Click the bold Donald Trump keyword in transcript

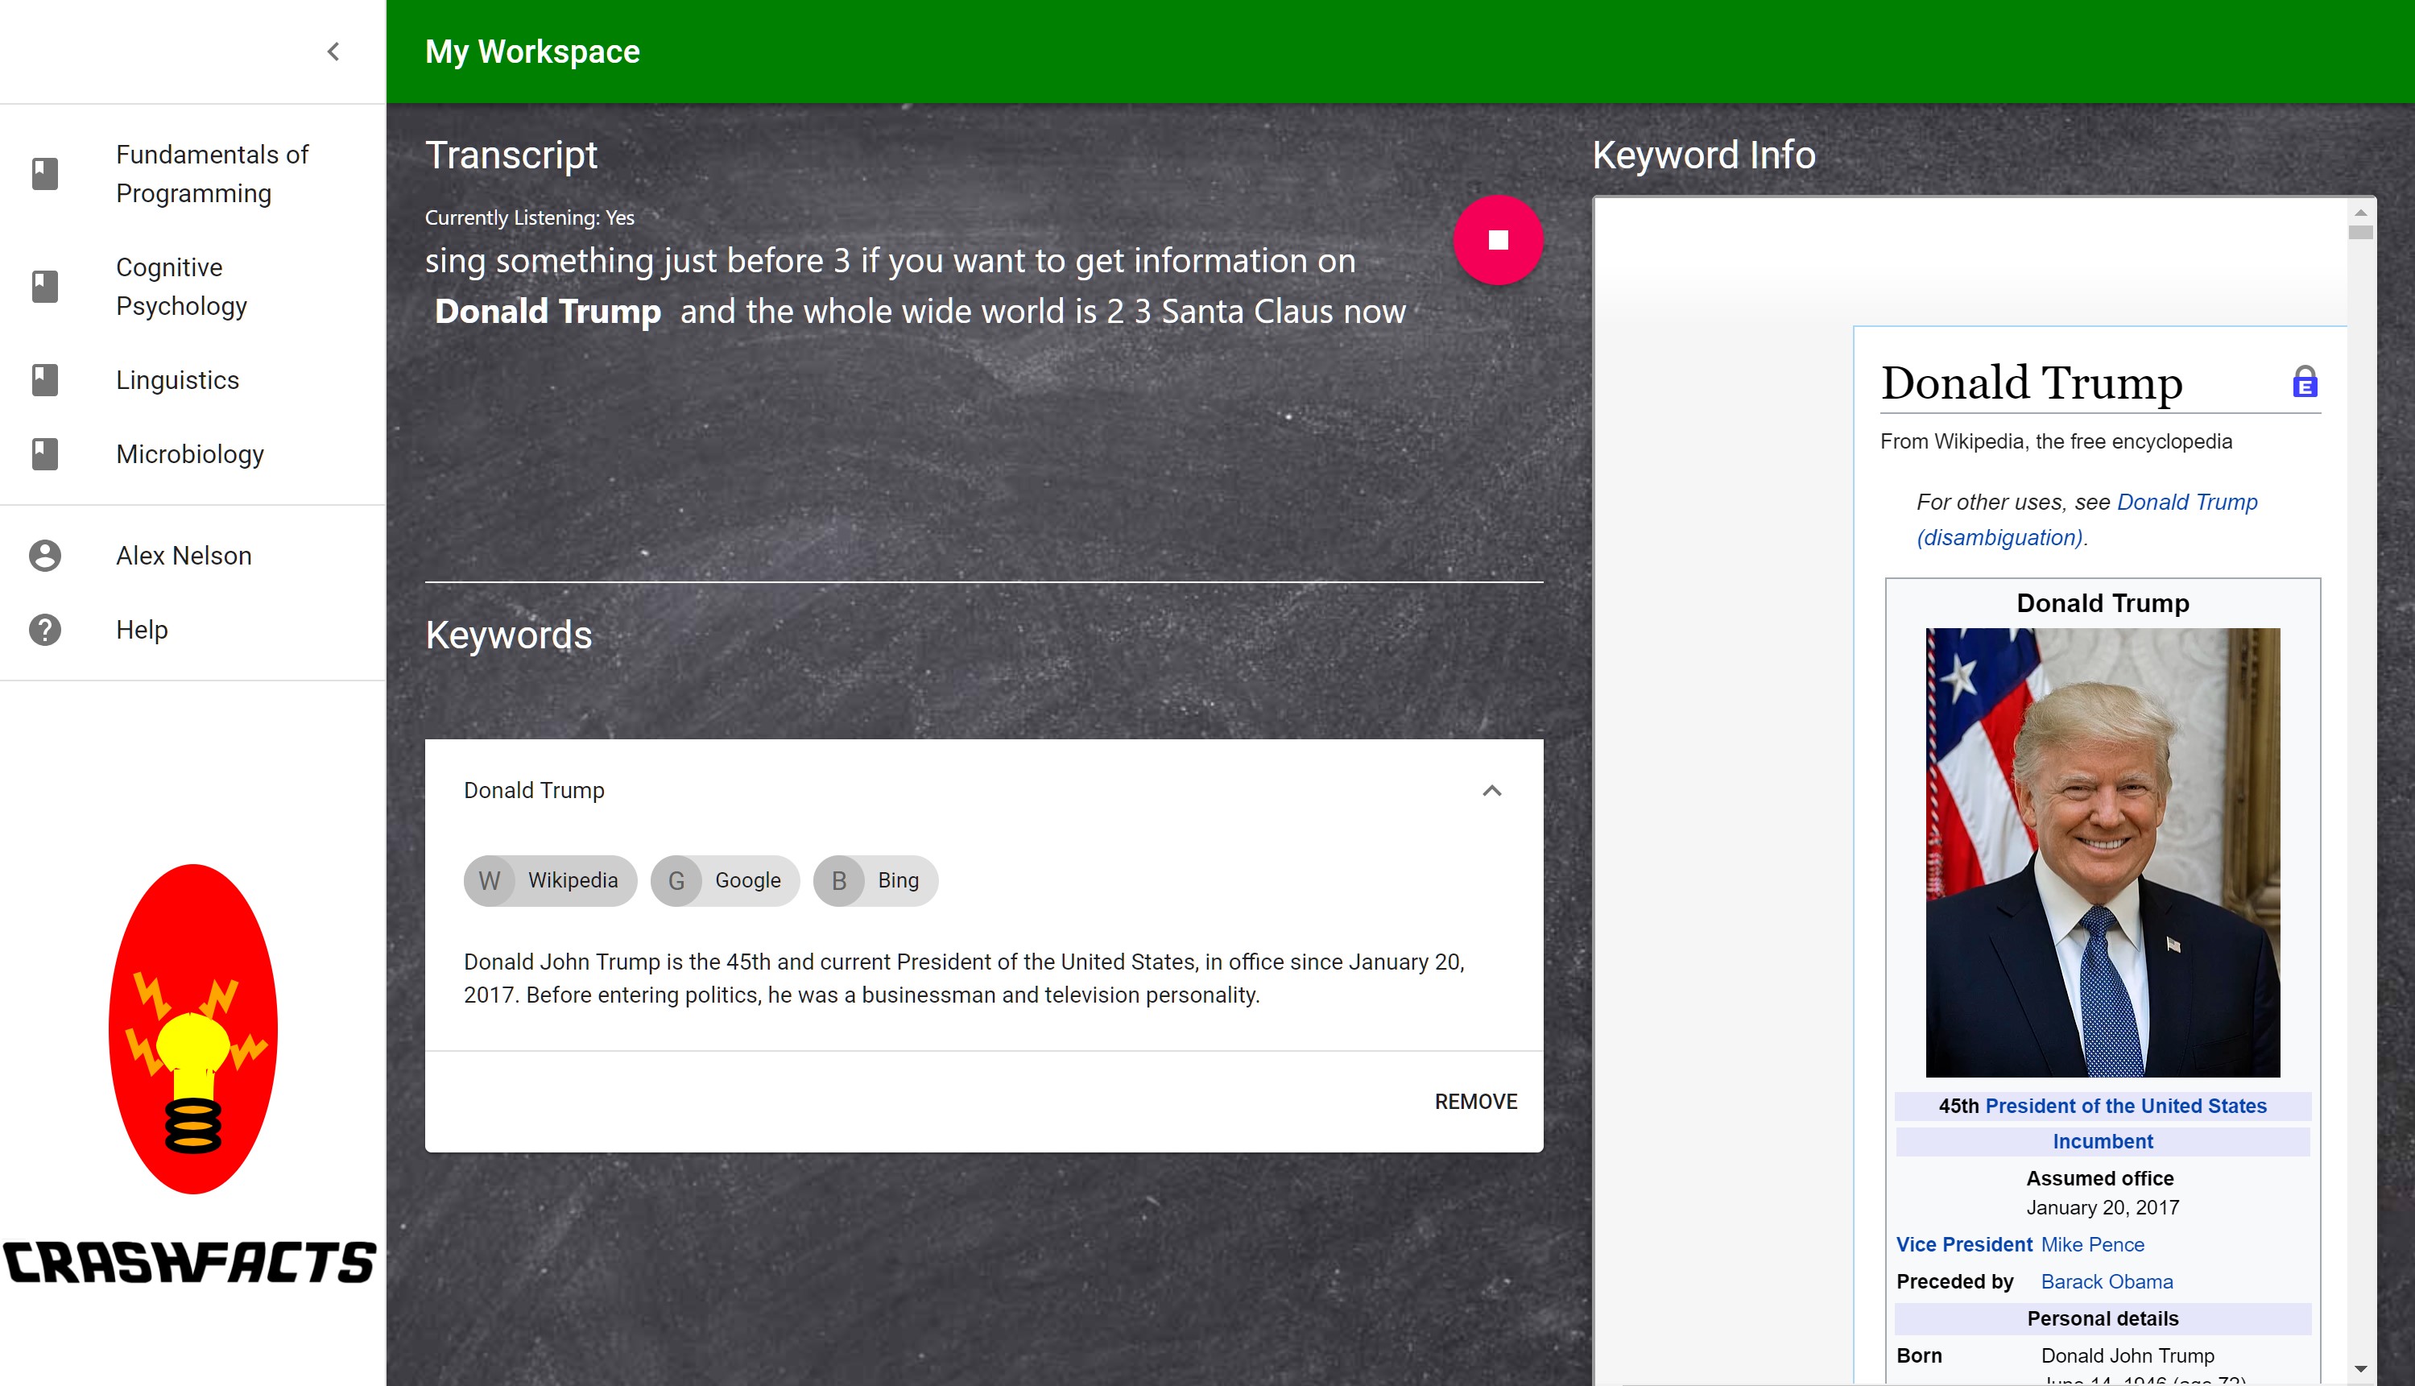pos(547,312)
